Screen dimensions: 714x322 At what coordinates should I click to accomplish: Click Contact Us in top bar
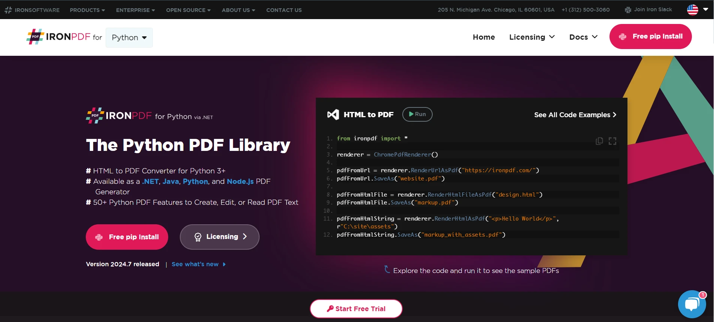(x=284, y=10)
